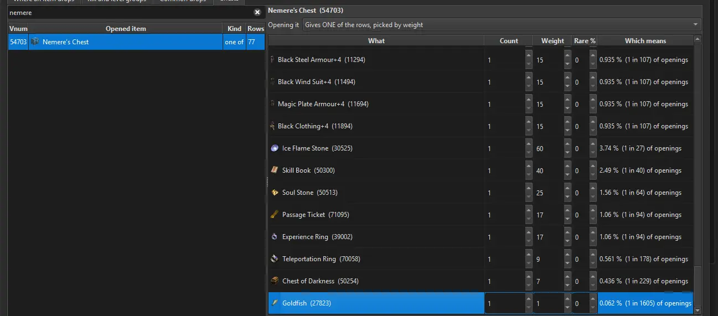Open the 'Opening it' mode dropdown
The width and height of the screenshot is (718, 316).
coord(502,24)
